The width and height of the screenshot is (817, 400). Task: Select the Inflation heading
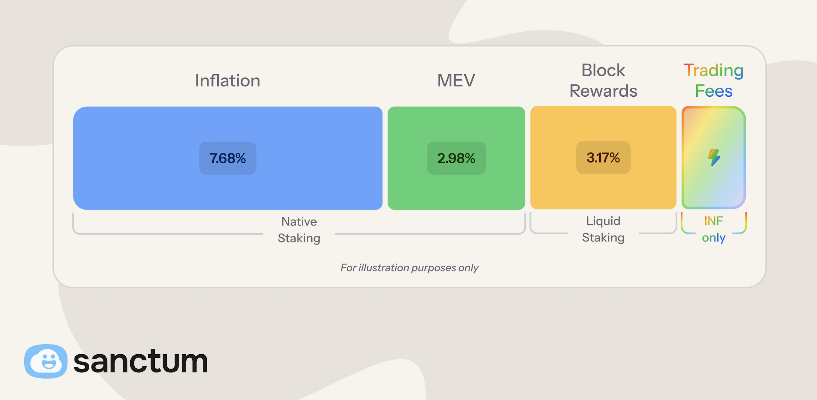coord(227,80)
